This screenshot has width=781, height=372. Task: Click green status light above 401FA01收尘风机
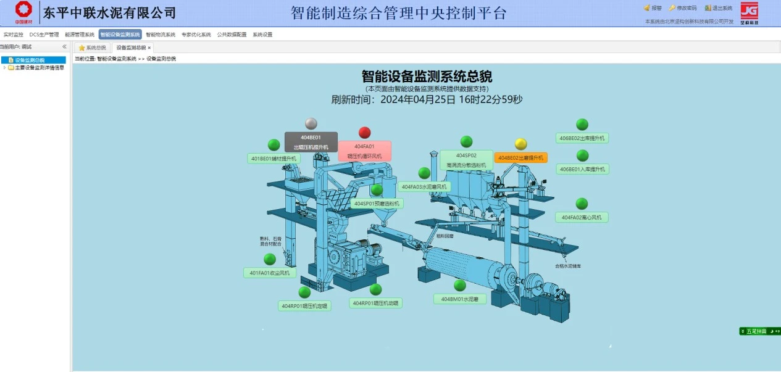(x=270, y=259)
